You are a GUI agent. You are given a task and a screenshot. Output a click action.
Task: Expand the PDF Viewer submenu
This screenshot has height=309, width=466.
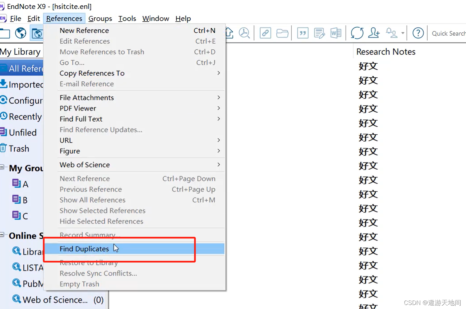[135, 108]
